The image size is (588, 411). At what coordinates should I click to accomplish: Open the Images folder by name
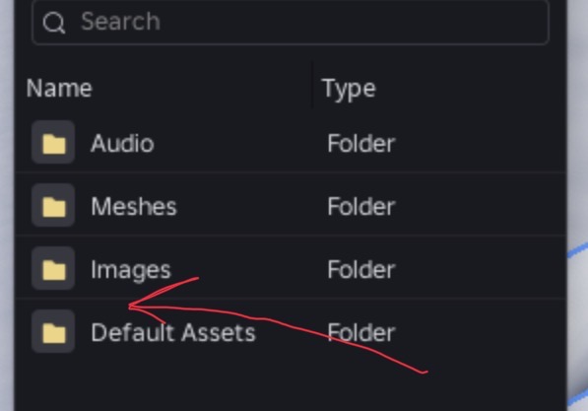131,270
